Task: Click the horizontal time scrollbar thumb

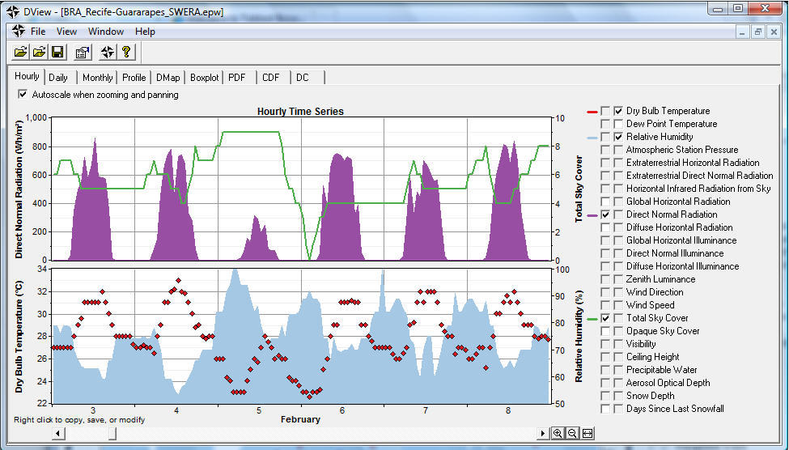Action: point(112,433)
